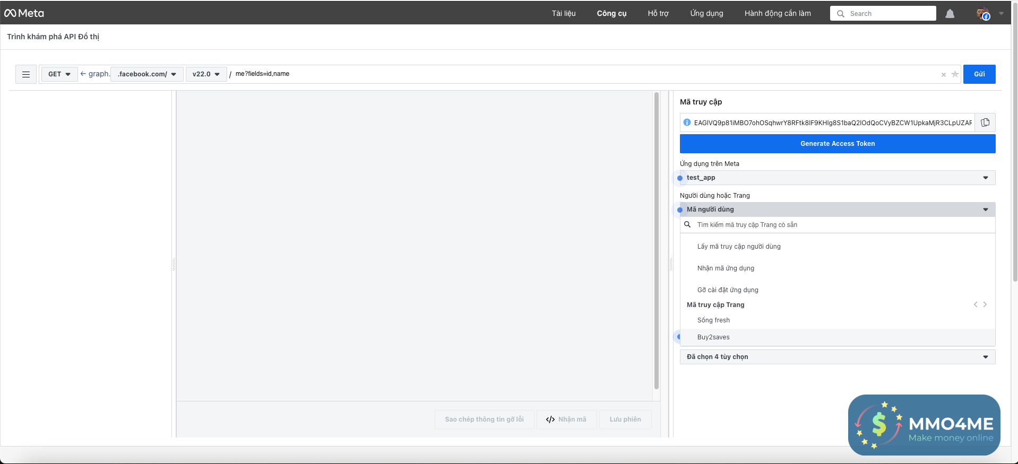Open the GET method dropdown

tap(59, 74)
